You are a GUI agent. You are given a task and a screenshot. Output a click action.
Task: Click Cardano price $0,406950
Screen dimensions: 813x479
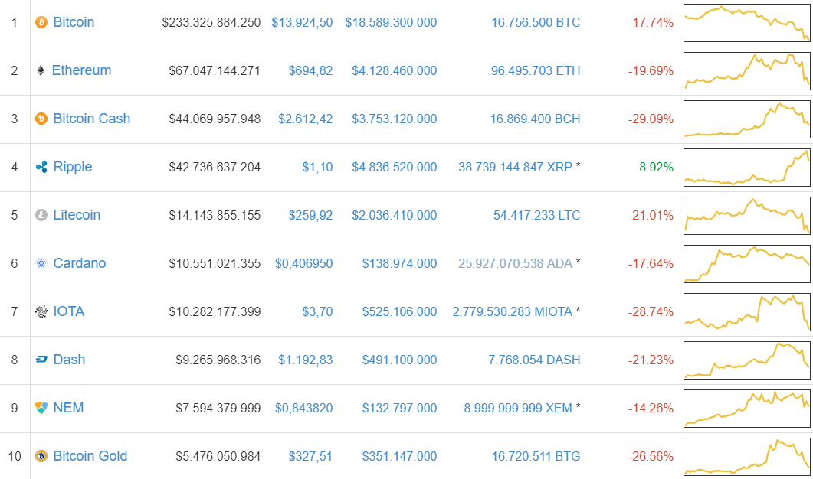(x=304, y=263)
